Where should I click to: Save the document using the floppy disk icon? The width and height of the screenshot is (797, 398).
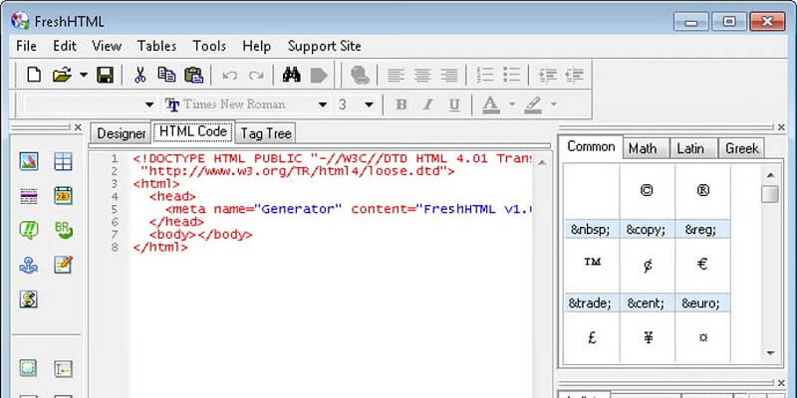105,76
